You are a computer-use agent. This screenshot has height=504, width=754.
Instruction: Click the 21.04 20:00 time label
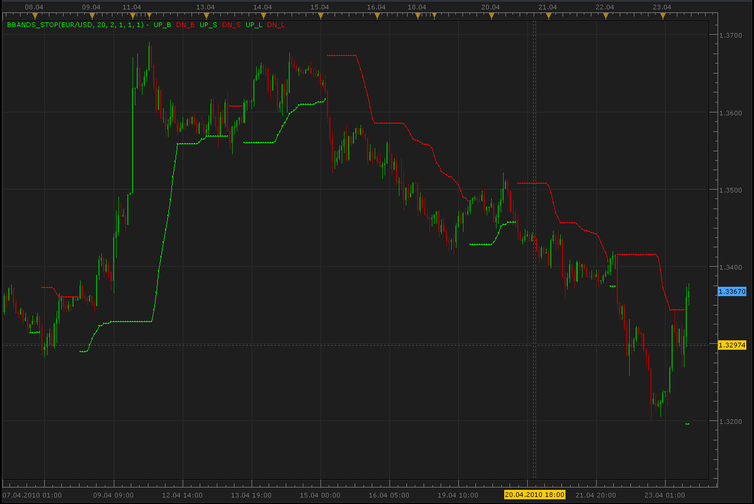[x=596, y=495]
